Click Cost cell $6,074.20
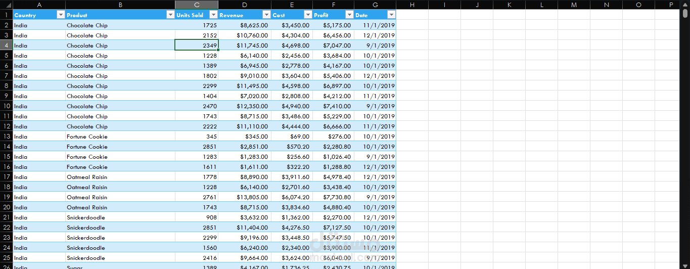Image resolution: width=690 pixels, height=269 pixels. click(x=292, y=197)
